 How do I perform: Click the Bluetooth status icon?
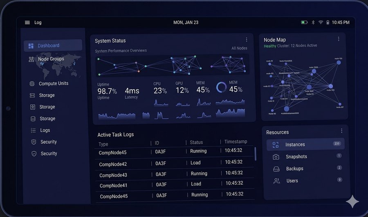click(x=313, y=23)
